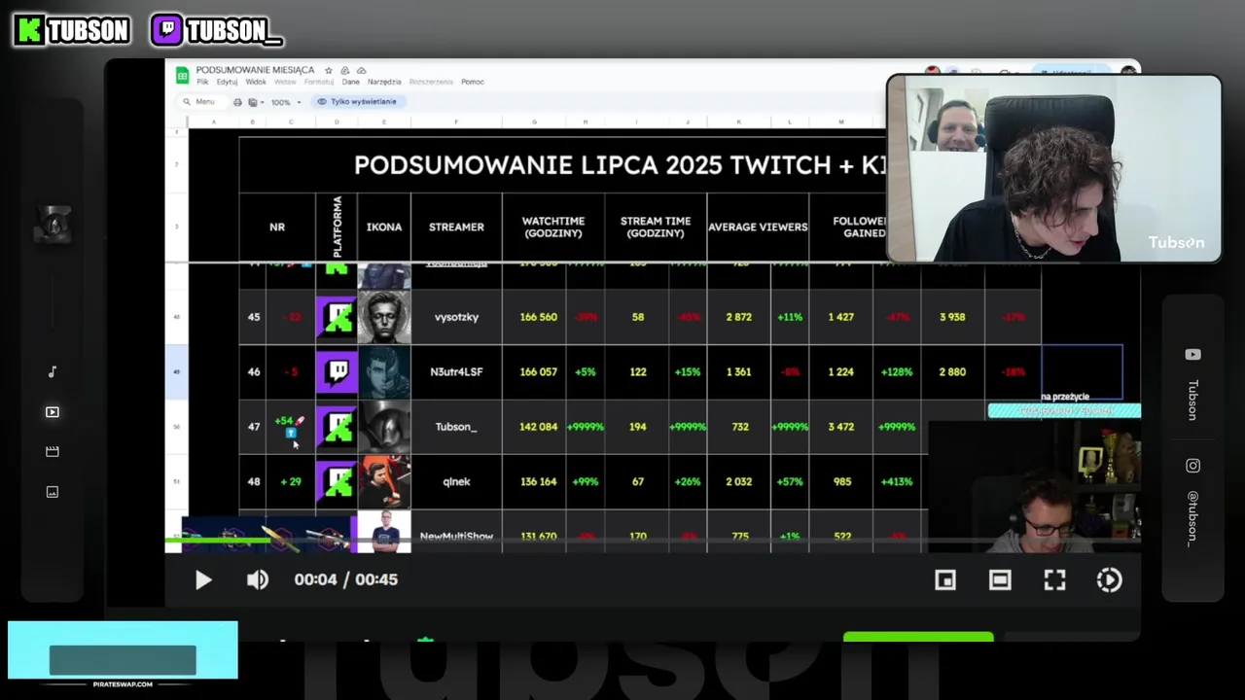Click the vysotzky avatar thumbnail
The image size is (1245, 700).
(384, 317)
